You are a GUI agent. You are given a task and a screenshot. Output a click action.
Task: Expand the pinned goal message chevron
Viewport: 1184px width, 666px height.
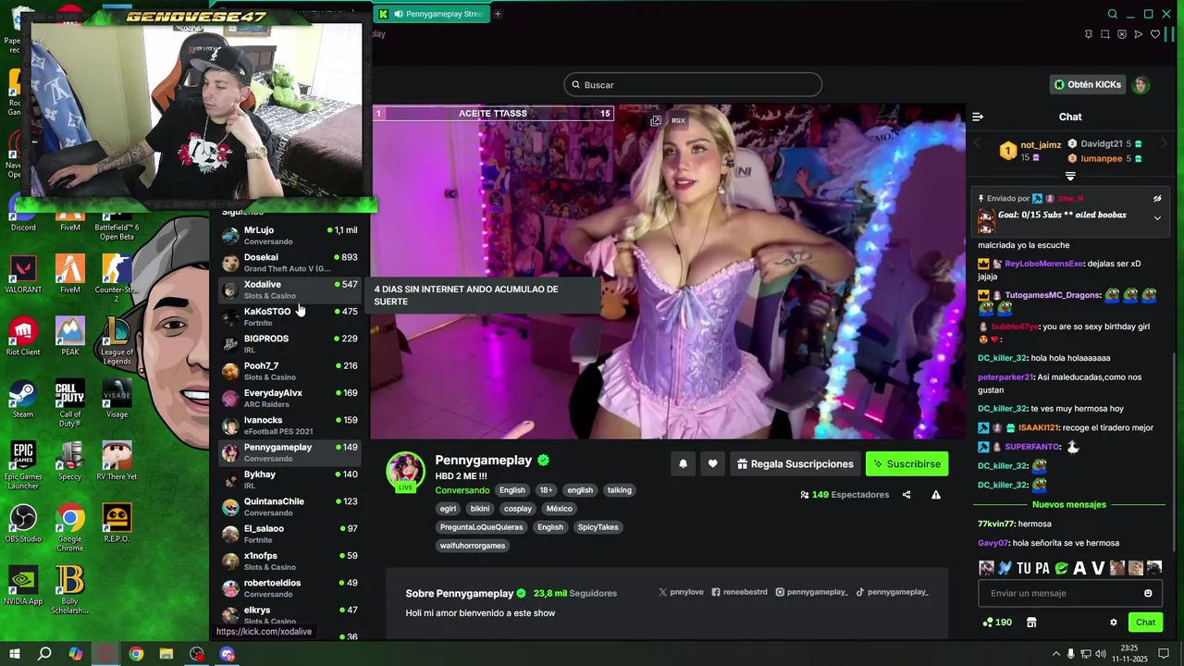[x=1157, y=218]
